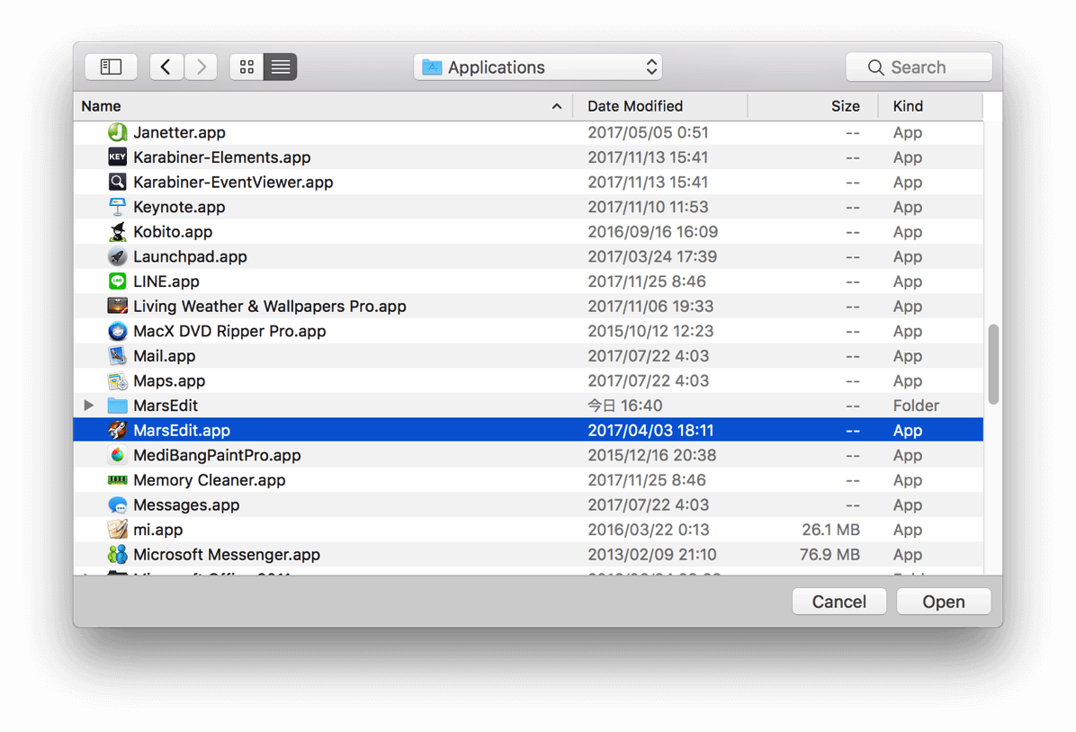The width and height of the screenshot is (1076, 732).
Task: Click the Open button
Action: (x=944, y=602)
